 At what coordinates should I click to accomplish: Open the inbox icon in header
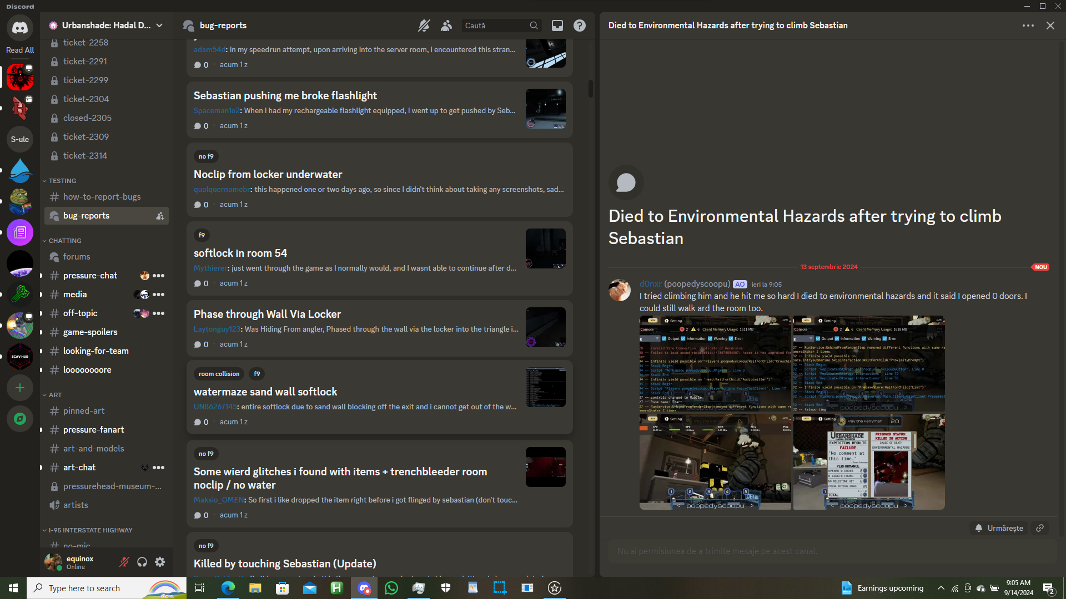coord(557,26)
